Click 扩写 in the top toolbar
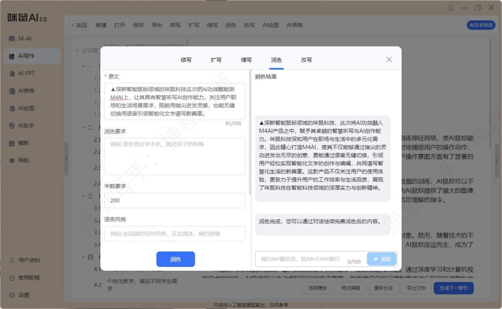 (194, 25)
